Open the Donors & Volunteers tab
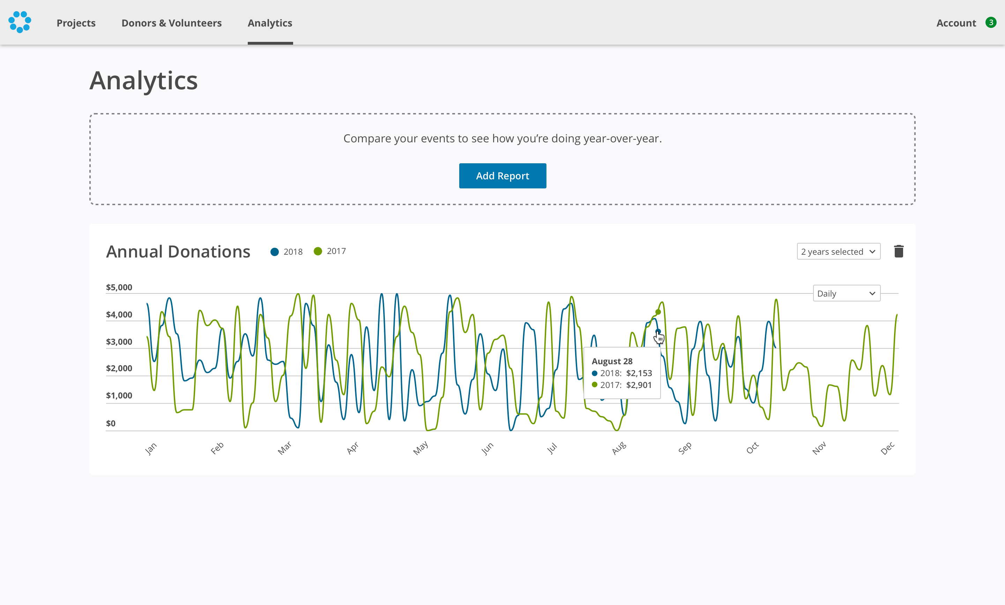 (172, 23)
